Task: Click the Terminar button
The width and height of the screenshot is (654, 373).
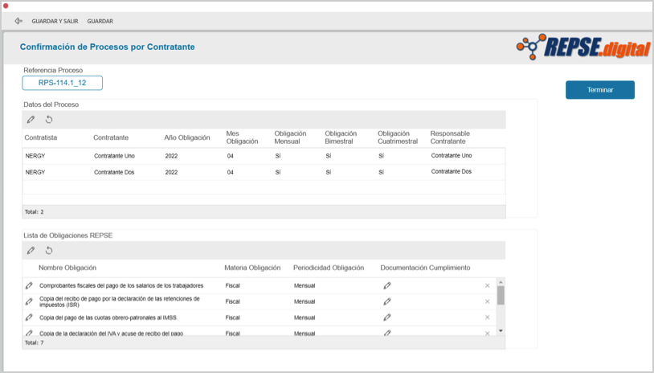Action: (x=600, y=90)
